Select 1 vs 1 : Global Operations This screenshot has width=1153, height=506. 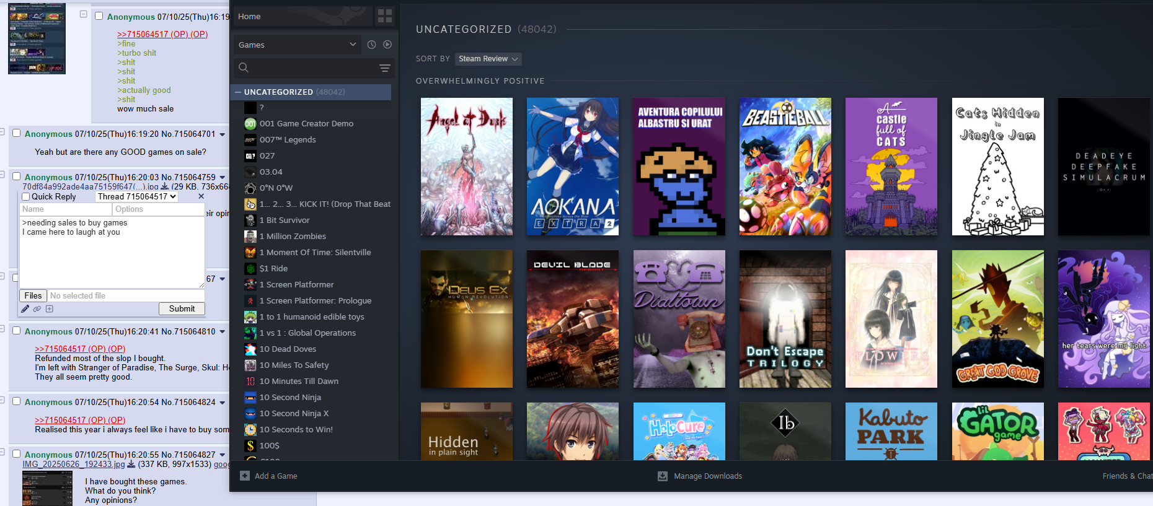[307, 333]
